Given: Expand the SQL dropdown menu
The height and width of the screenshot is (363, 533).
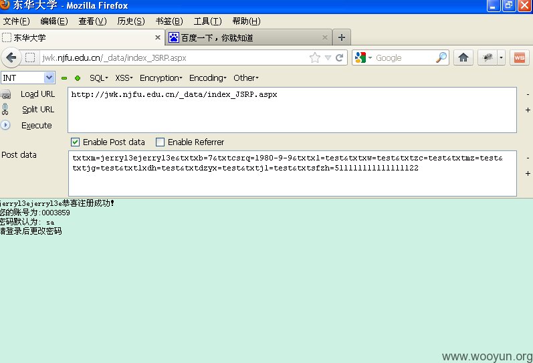Looking at the screenshot, I should click(98, 78).
